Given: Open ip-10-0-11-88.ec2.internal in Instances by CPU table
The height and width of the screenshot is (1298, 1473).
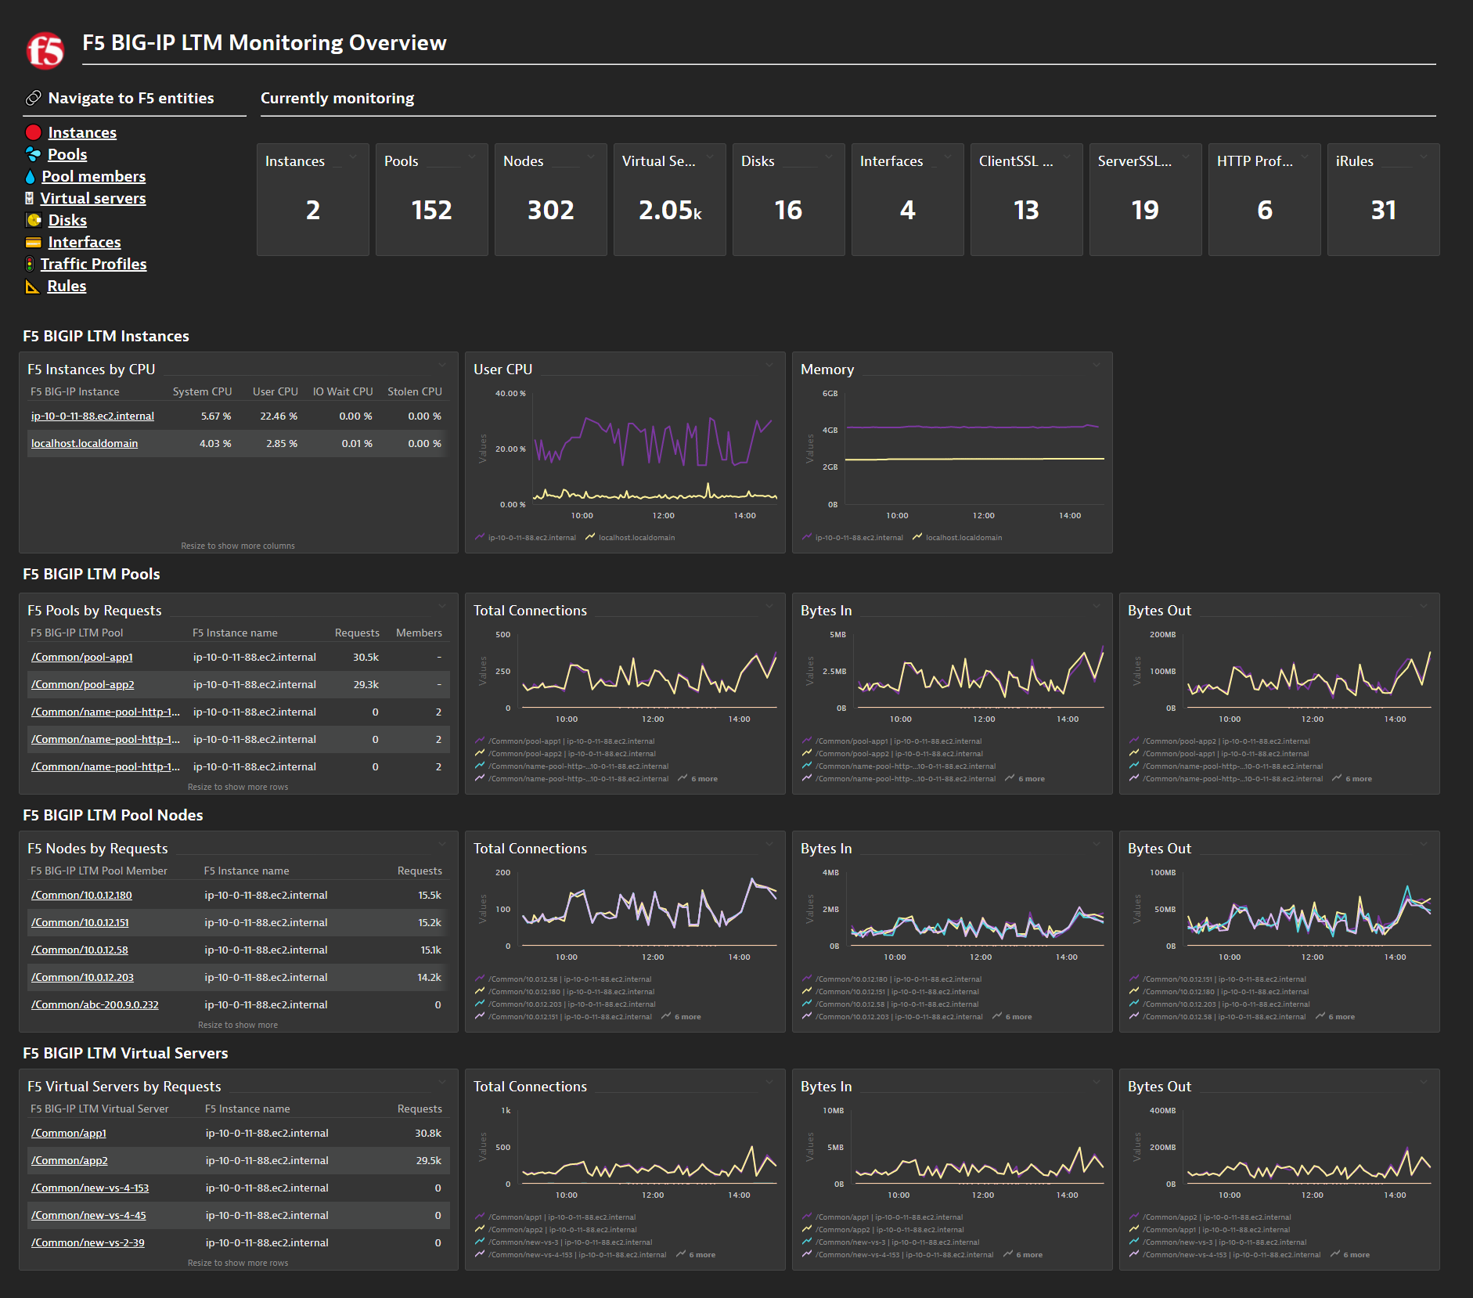Looking at the screenshot, I should coord(92,416).
